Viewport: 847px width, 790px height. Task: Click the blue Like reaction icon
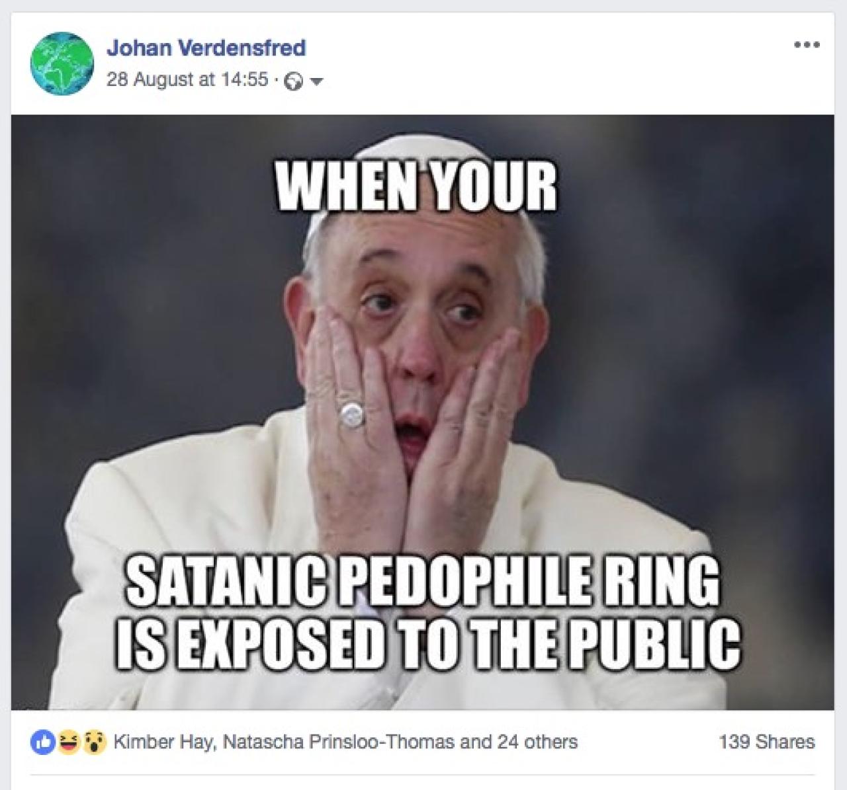pyautogui.click(x=40, y=742)
